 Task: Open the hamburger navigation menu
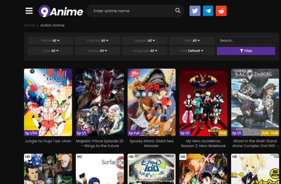[29, 11]
